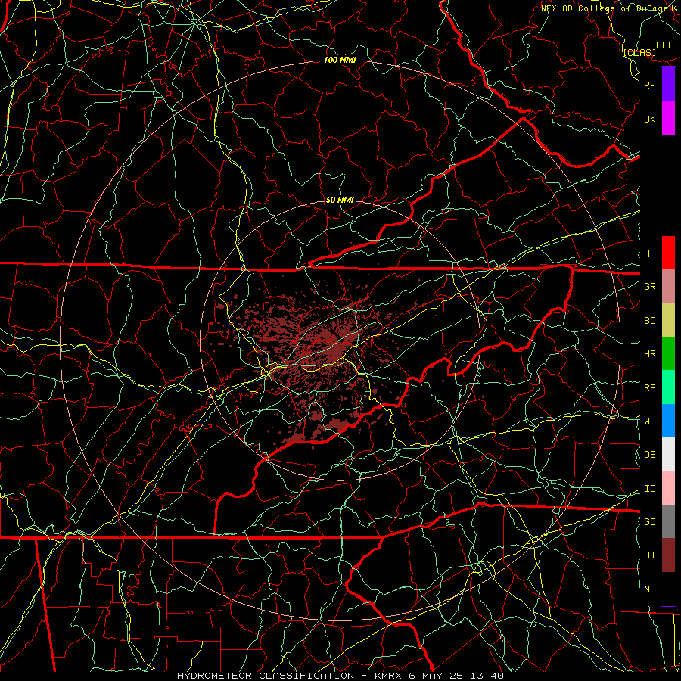Click the "100 NMI" range ring label

coord(340,60)
